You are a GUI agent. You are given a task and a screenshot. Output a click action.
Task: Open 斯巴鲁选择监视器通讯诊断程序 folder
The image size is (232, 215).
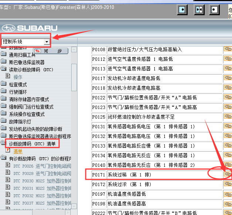point(40,136)
